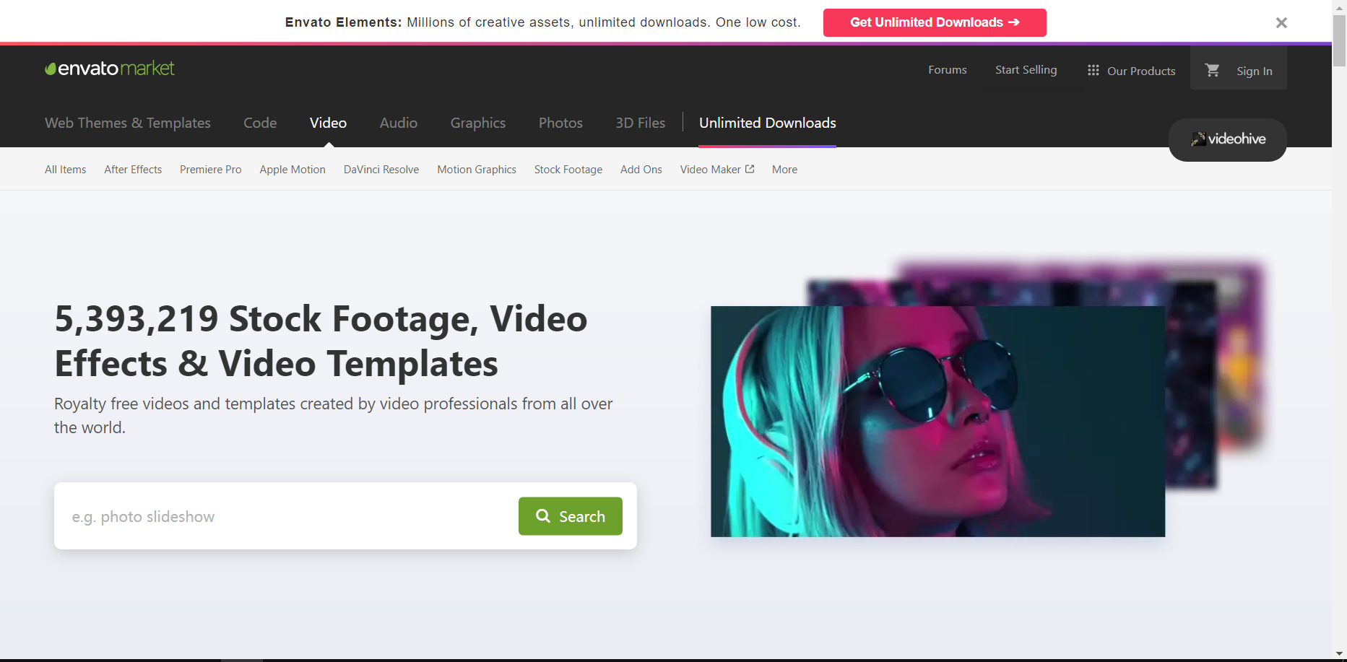Click the external link icon beside Video Maker
Viewport: 1347px width, 662px height.
(750, 169)
